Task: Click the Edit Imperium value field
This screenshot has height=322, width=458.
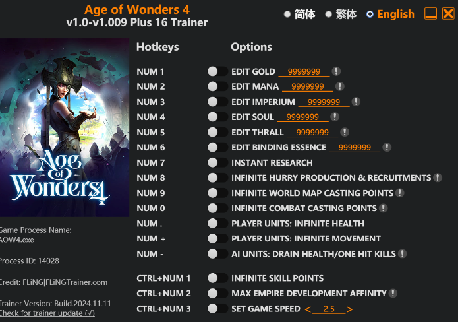Action: coord(324,102)
